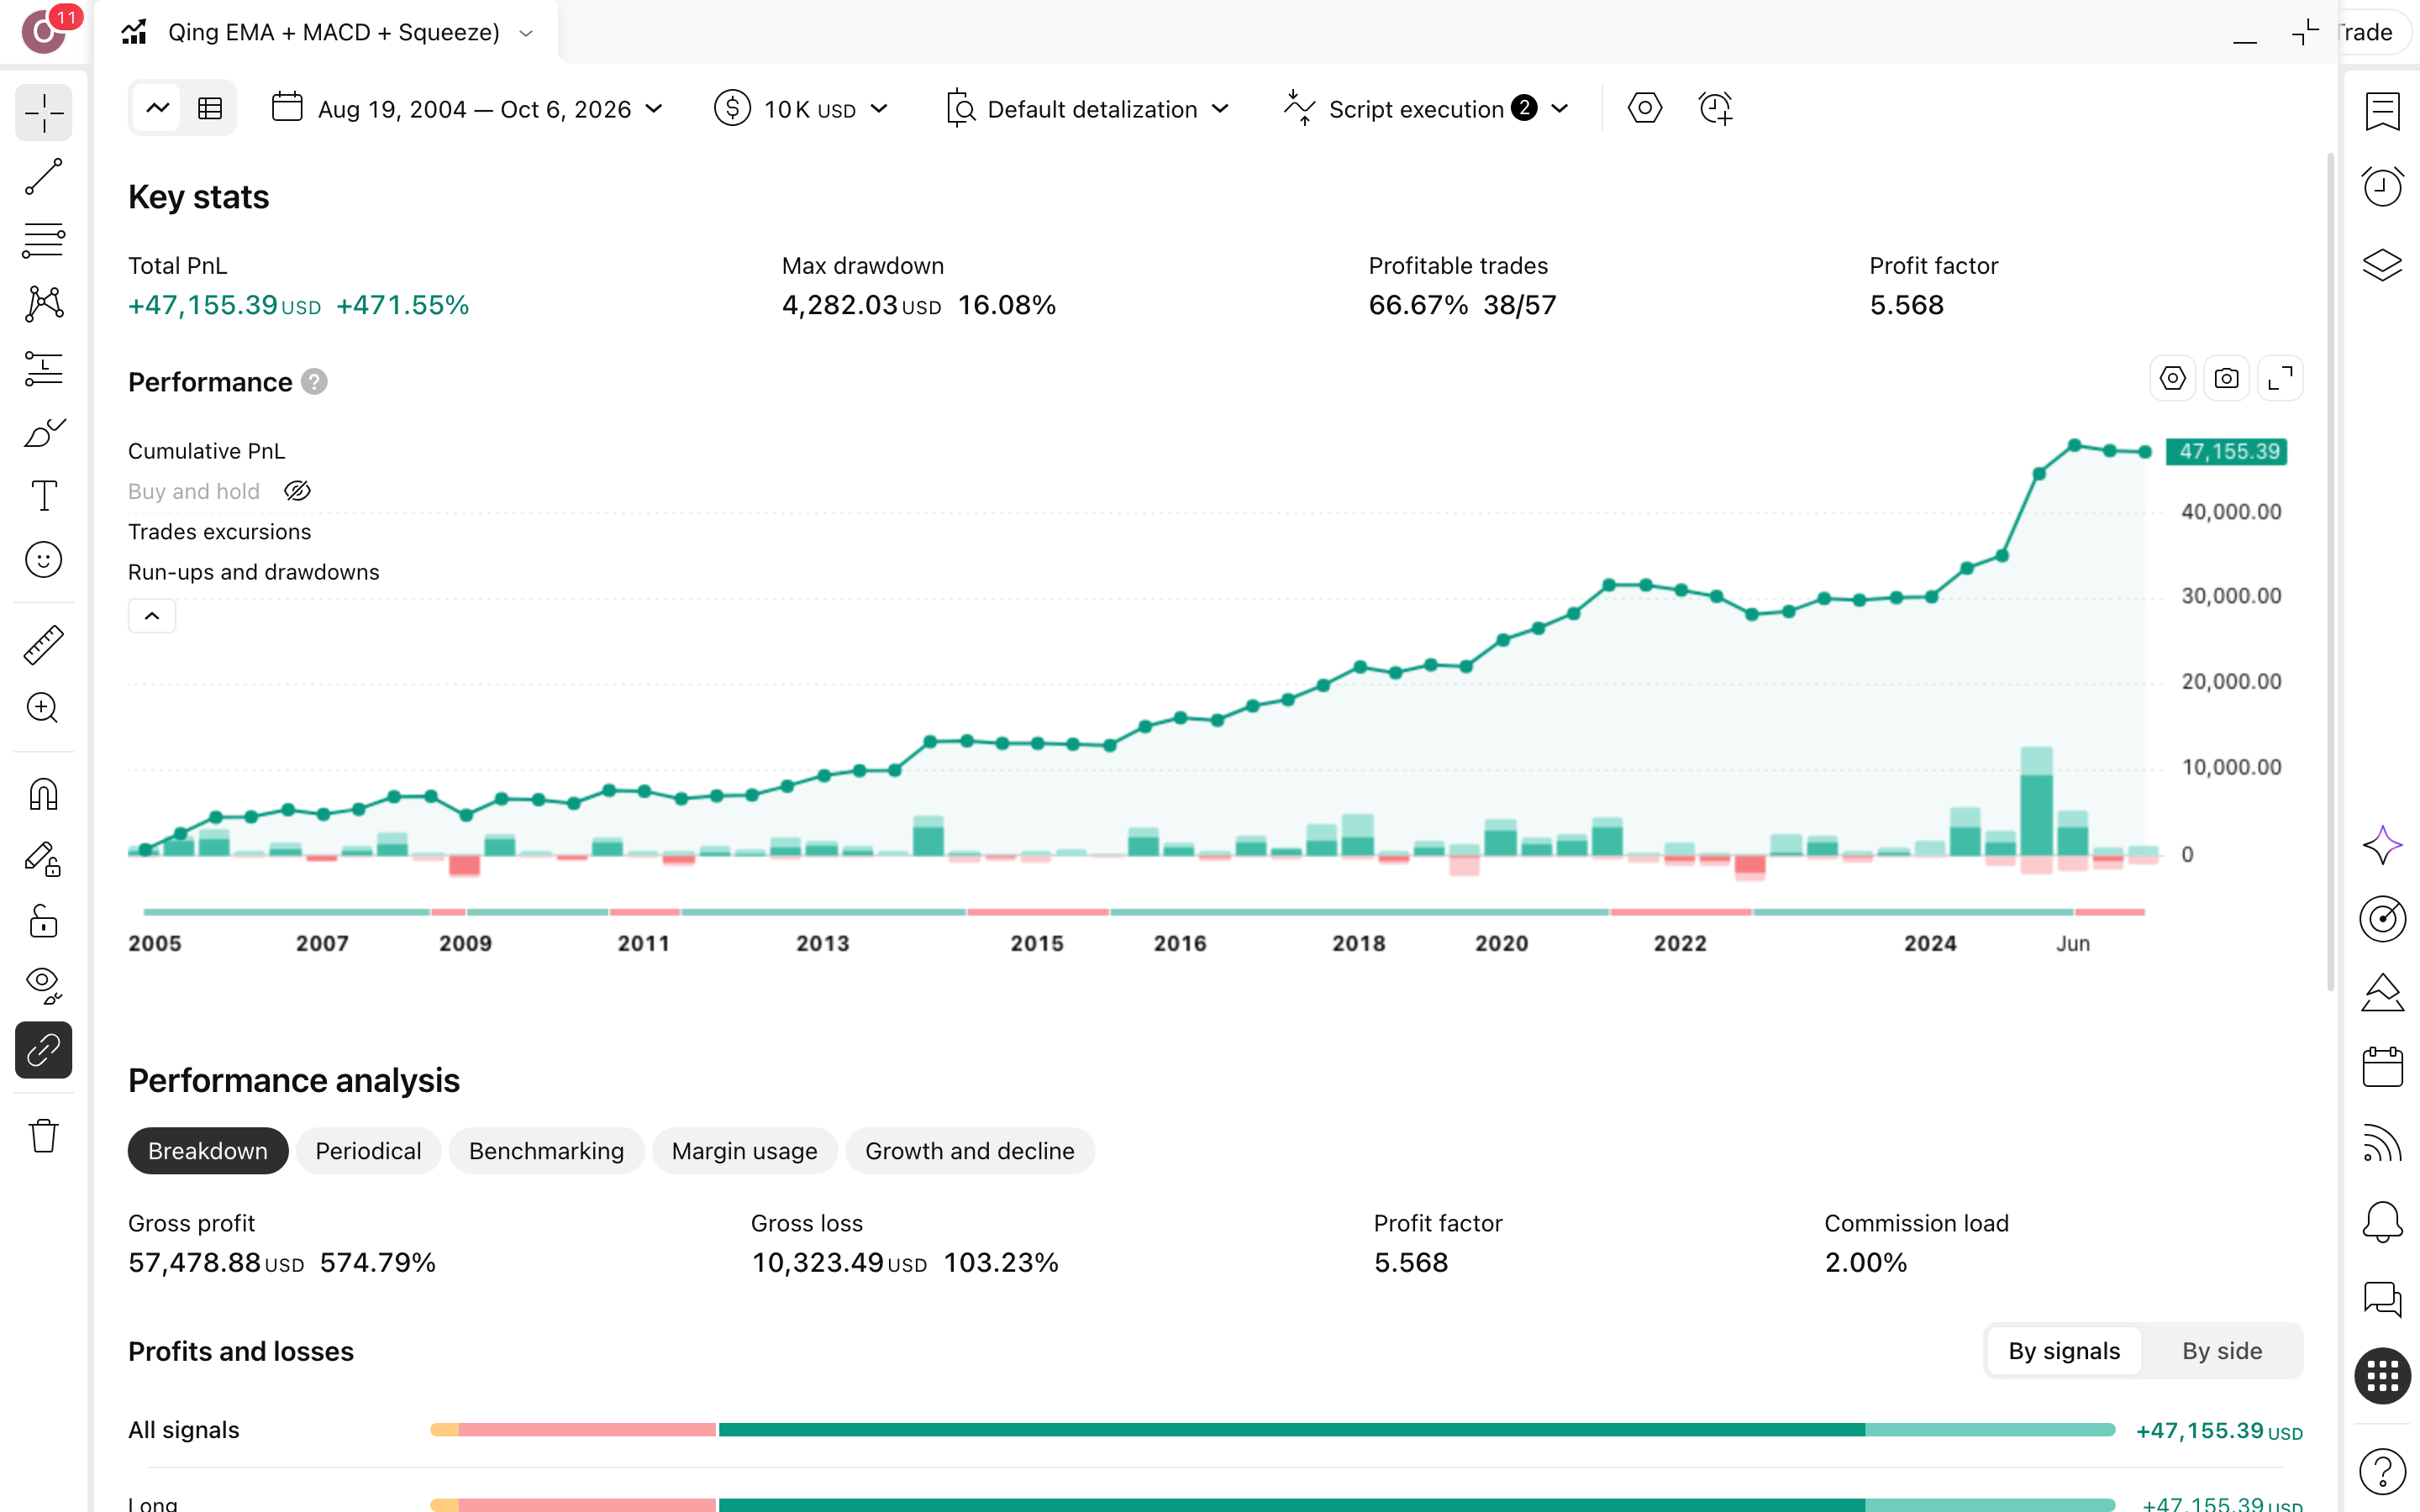2420x1512 pixels.
Task: Switch to the list of trades table view
Action: [x=210, y=108]
